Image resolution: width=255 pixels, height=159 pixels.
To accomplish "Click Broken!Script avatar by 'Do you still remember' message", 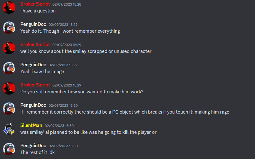I will click(9, 88).
